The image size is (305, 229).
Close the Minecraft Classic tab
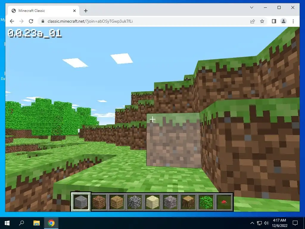74,11
